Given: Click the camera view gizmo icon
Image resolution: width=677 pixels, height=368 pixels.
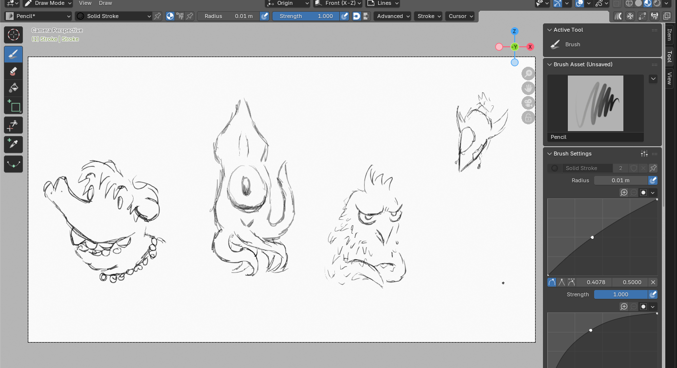Looking at the screenshot, I should coord(528,103).
